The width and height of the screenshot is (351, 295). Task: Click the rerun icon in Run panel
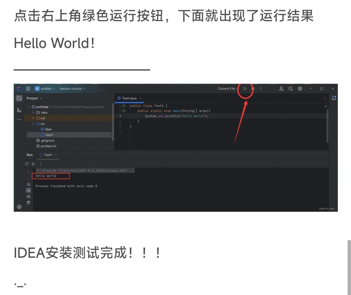[x=27, y=164]
